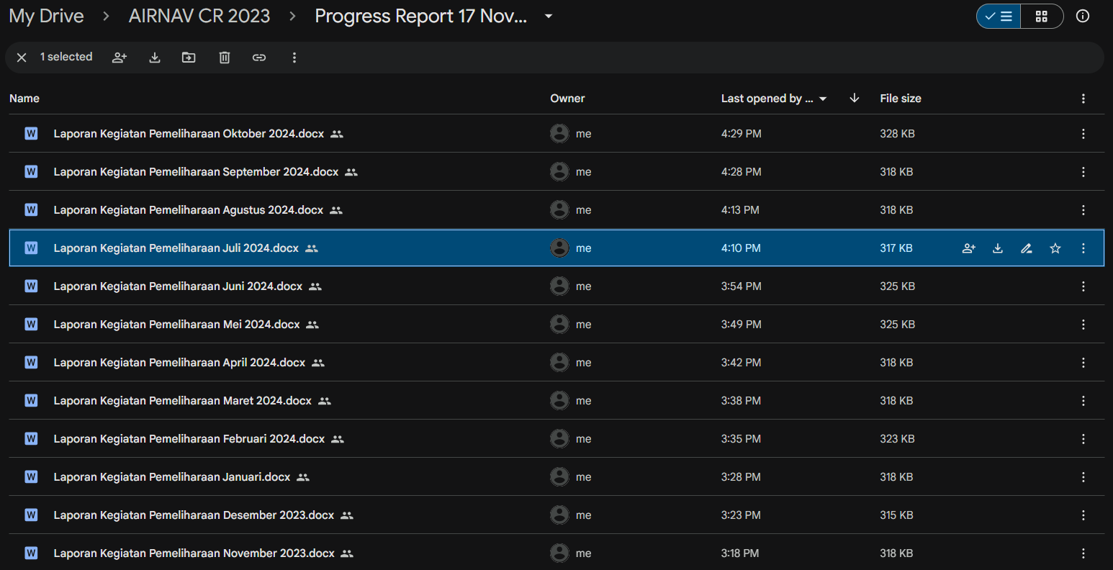This screenshot has width=1113, height=570.
Task: Reverse sort direction arrow in header
Action: point(855,98)
